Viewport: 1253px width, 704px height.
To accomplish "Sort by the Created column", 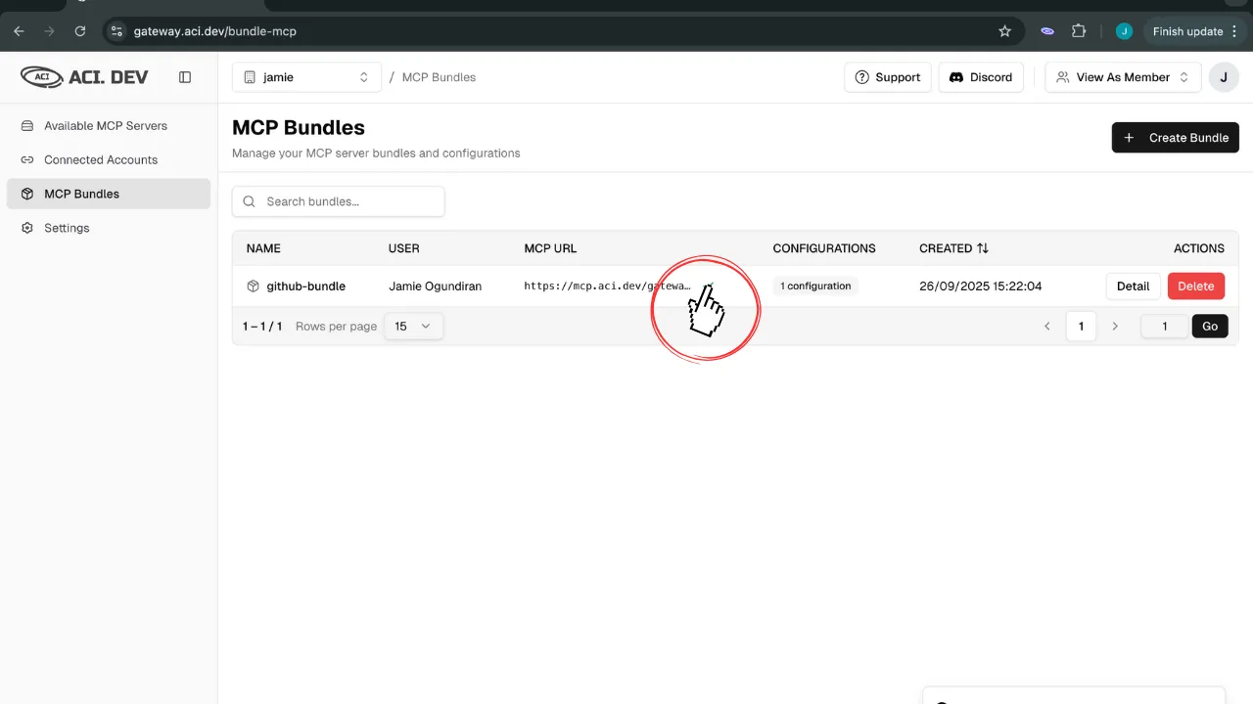I will click(953, 248).
